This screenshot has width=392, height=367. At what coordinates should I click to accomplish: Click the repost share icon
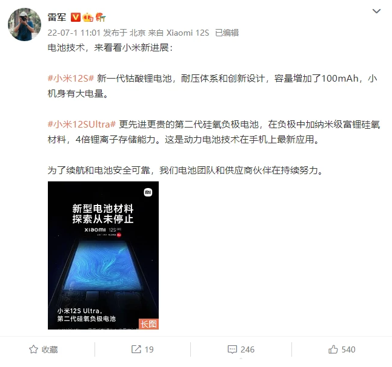click(x=136, y=349)
